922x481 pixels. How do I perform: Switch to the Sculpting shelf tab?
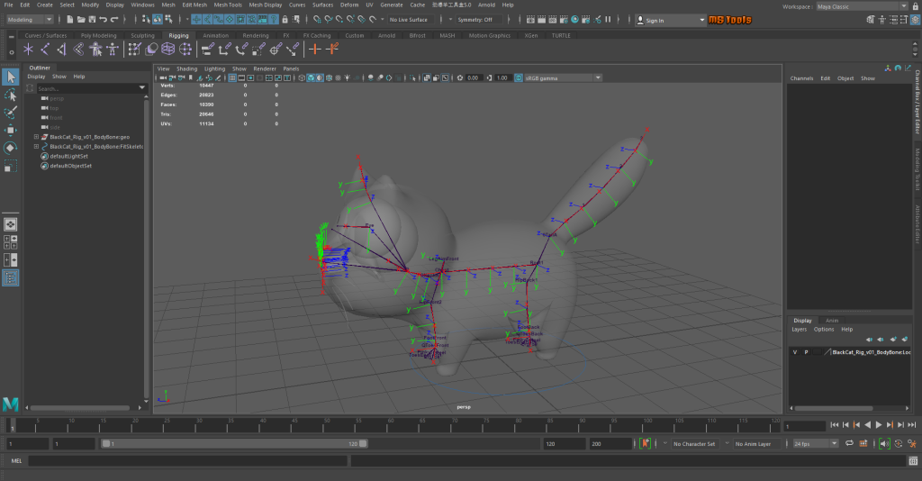(142, 35)
